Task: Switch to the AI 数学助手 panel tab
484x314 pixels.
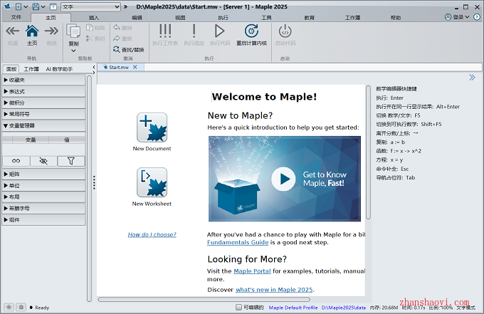Action: 59,69
